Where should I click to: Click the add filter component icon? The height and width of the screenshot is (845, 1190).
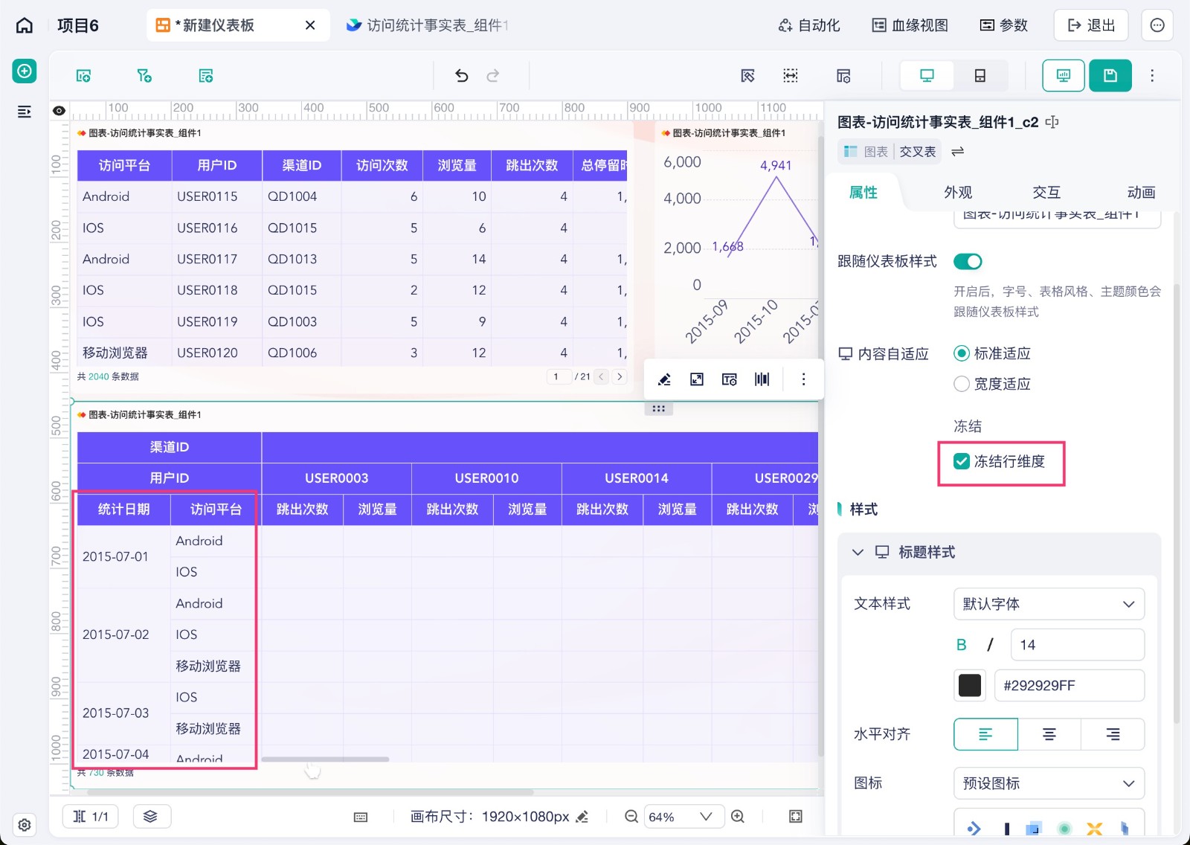[x=144, y=76]
